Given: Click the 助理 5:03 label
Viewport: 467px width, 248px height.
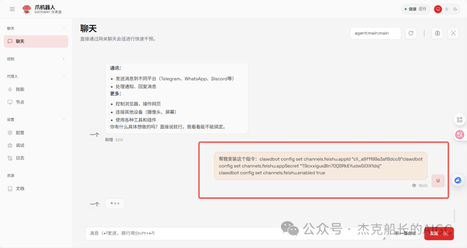Looking at the screenshot, I should pyautogui.click(x=114, y=140).
